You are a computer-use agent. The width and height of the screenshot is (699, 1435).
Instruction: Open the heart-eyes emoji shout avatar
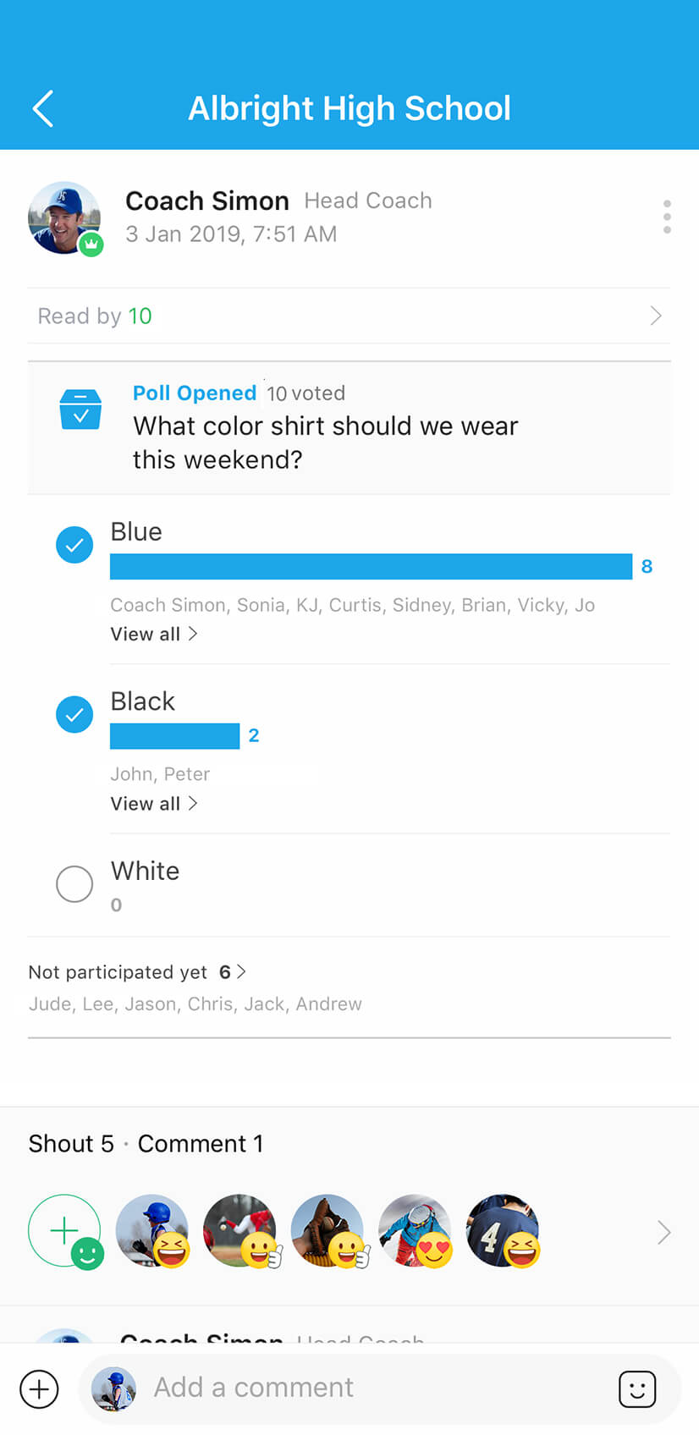coord(416,1231)
